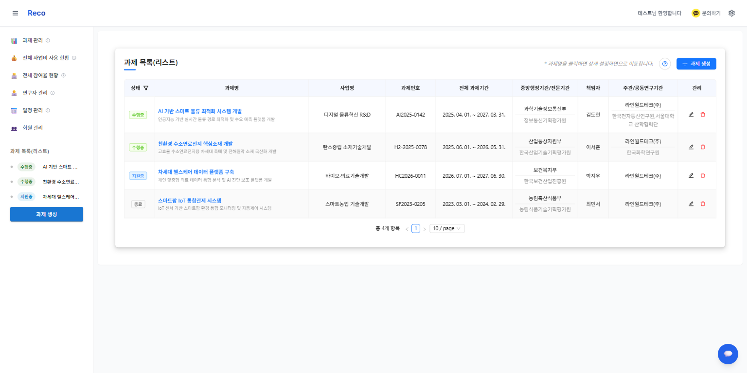This screenshot has width=747, height=373.
Task: Edit the AI 기반 스마트 물류 row
Action: coord(691,115)
